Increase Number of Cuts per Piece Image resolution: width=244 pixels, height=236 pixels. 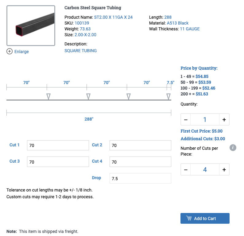tap(224, 169)
